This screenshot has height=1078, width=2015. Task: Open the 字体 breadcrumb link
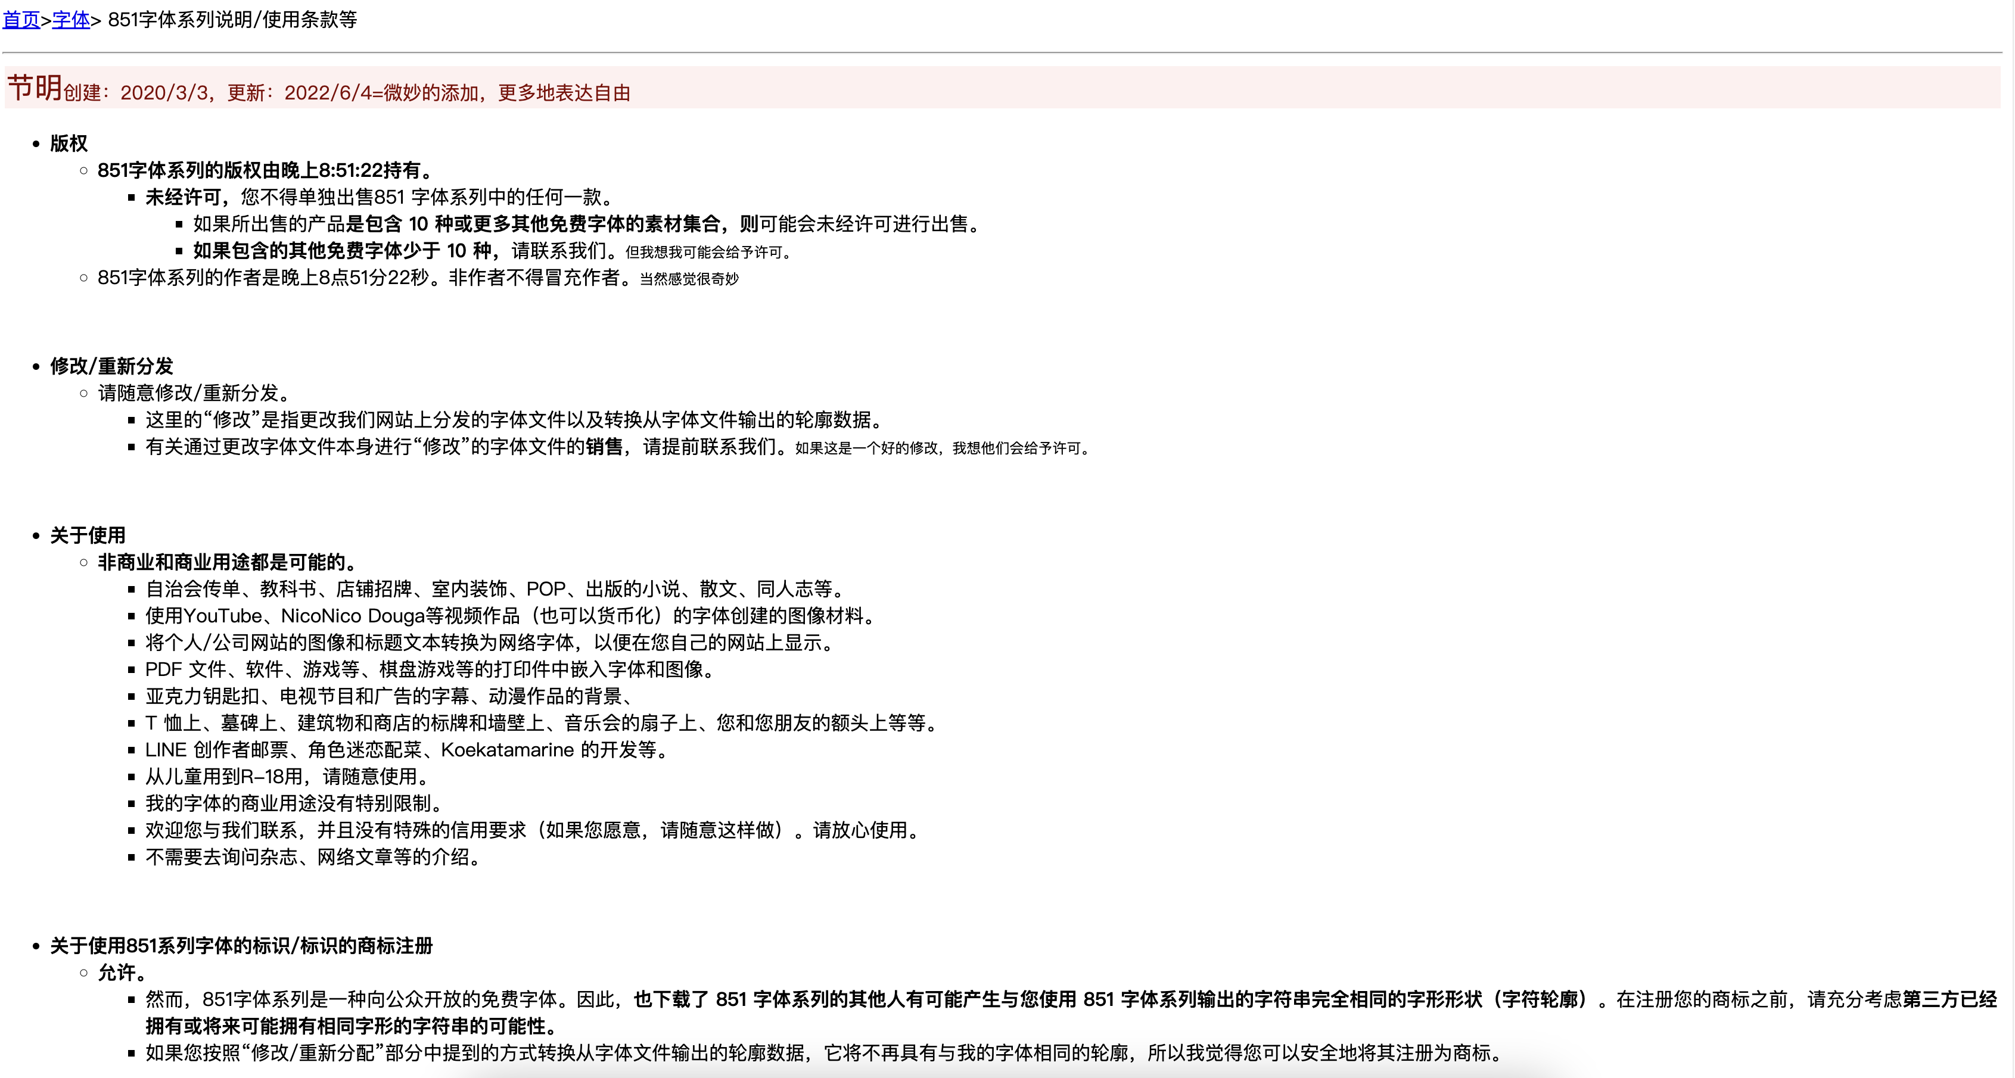(x=71, y=20)
